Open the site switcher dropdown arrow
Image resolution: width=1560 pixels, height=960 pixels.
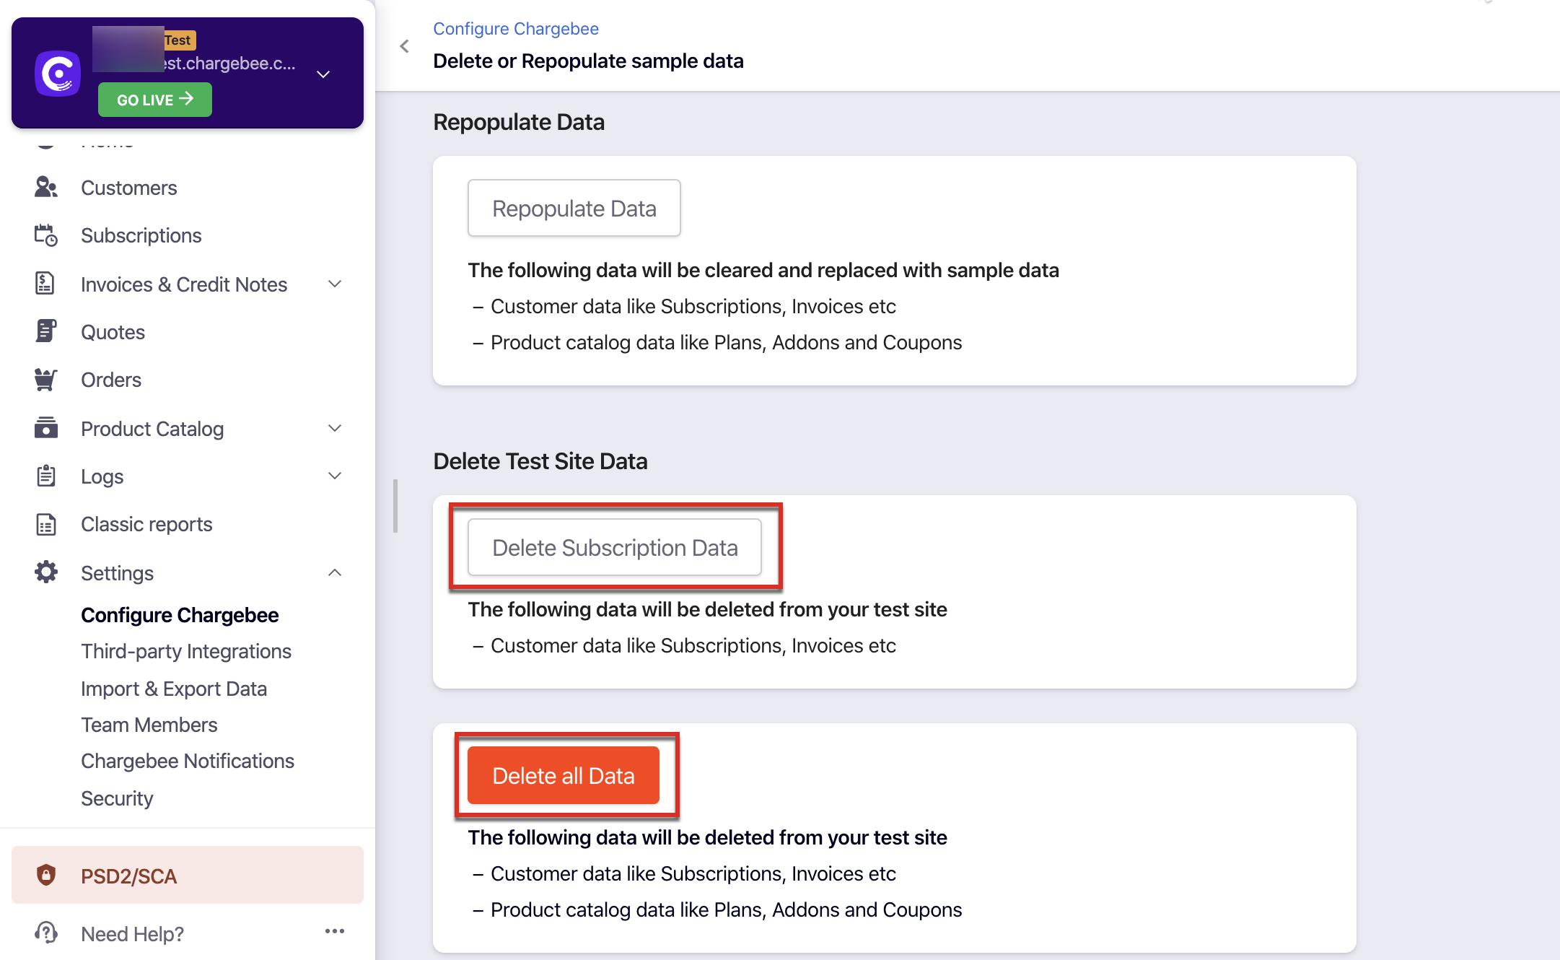[323, 74]
